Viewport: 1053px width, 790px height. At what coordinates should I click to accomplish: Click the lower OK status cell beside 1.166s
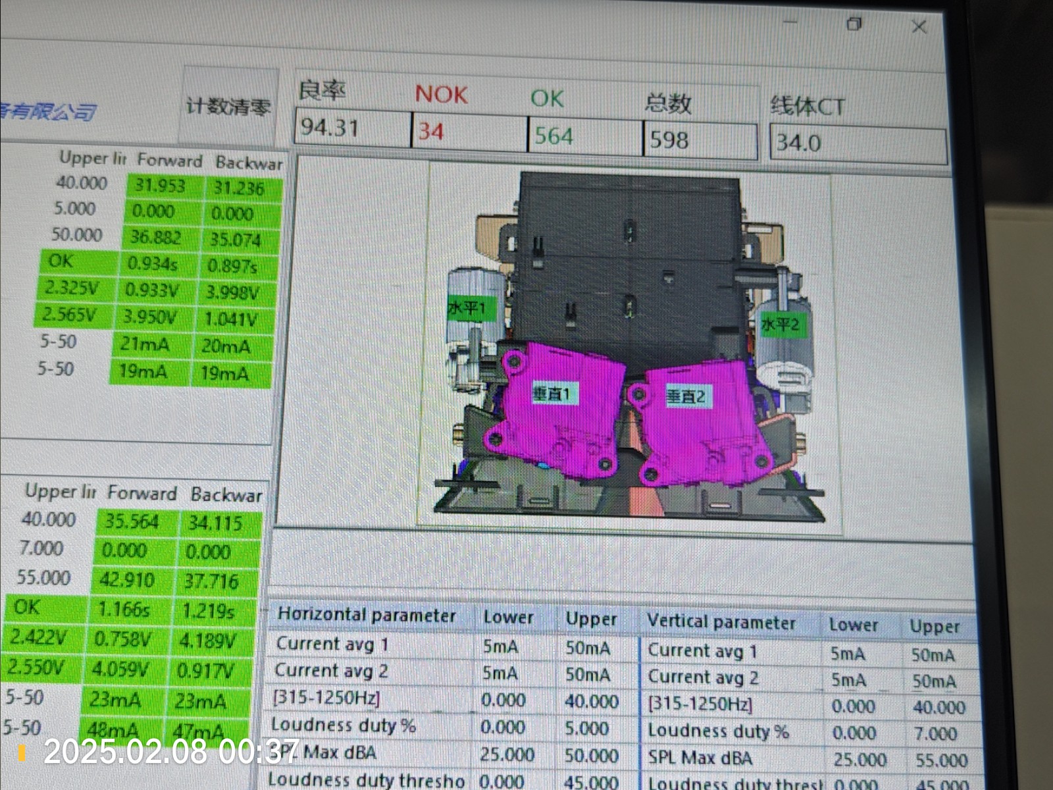click(x=45, y=607)
